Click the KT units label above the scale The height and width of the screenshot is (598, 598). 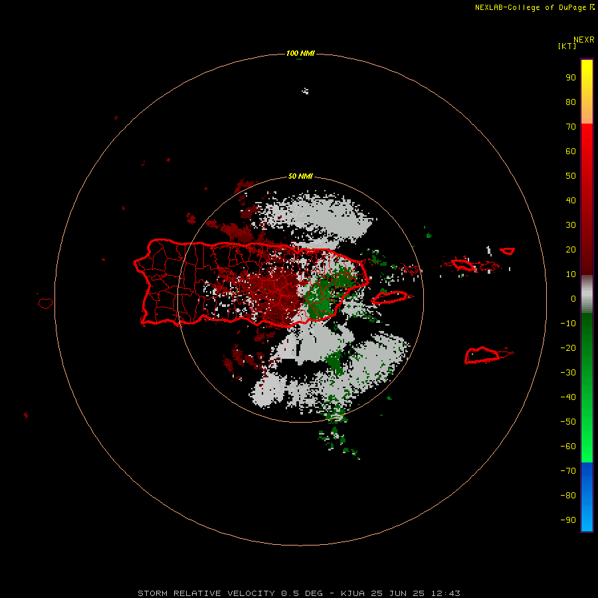567,46
